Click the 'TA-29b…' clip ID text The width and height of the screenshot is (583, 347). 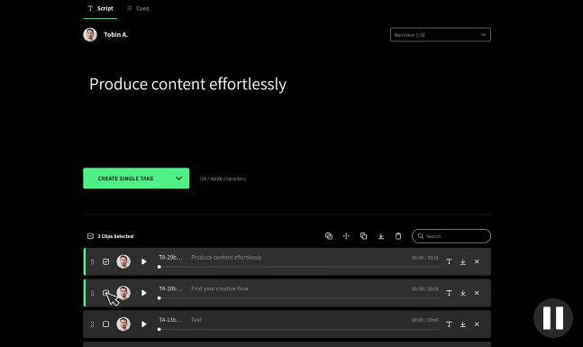click(170, 258)
